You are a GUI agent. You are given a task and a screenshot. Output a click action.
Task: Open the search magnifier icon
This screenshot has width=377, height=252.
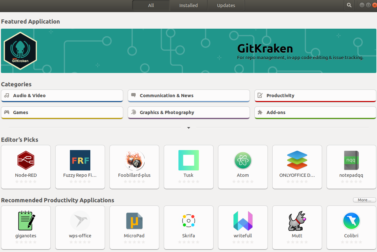(349, 5)
